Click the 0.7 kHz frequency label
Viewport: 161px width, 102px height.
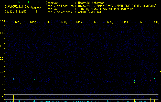[2, 84]
